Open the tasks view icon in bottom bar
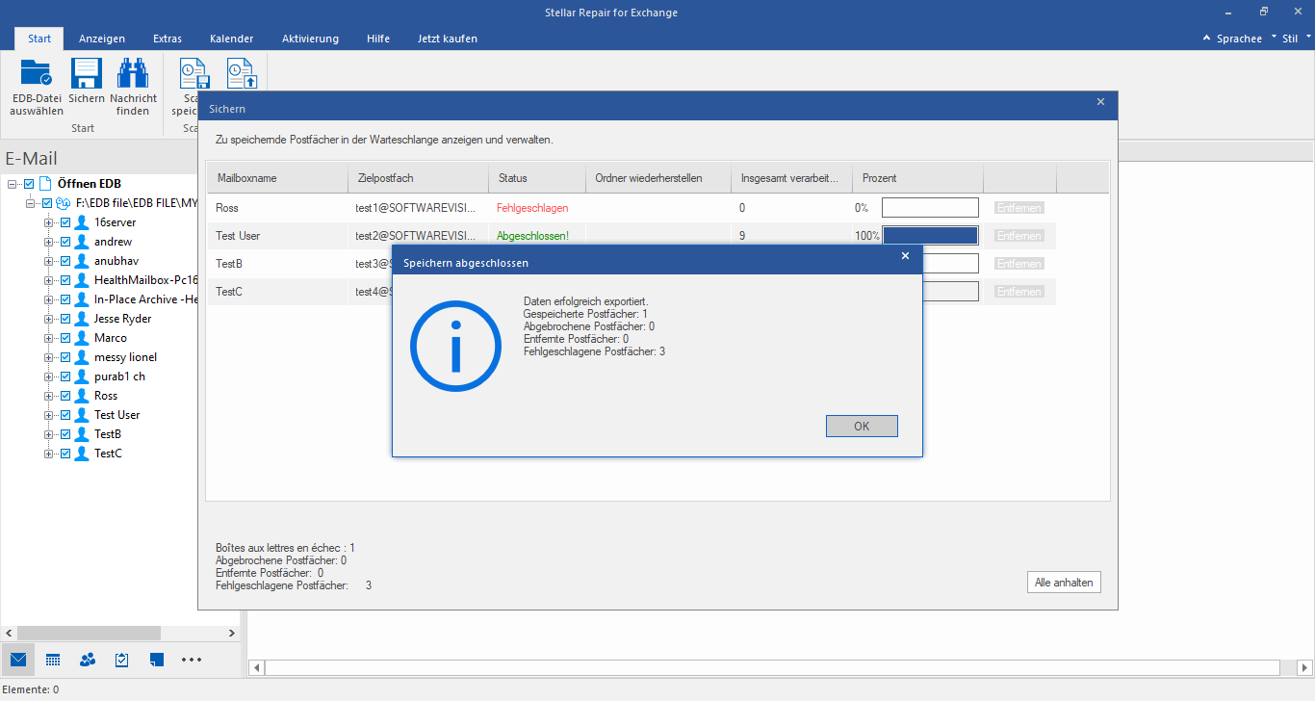The height and width of the screenshot is (701, 1315). (122, 660)
